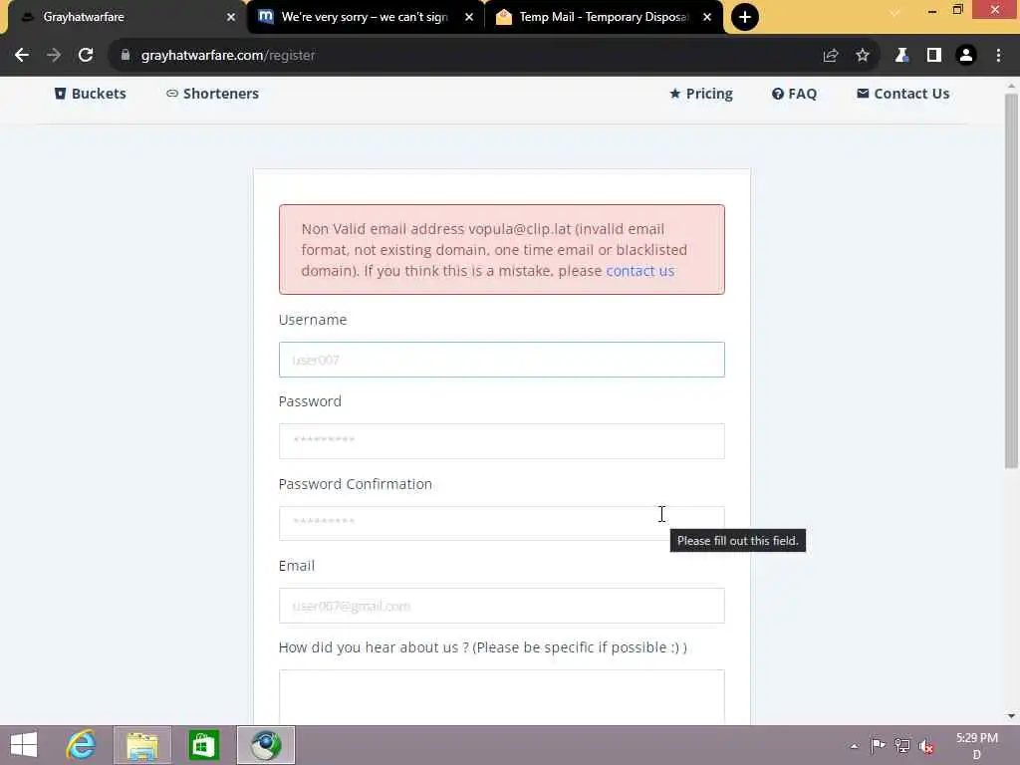1020x765 pixels.
Task: Reload the page with refresh icon
Action: pyautogui.click(x=86, y=56)
